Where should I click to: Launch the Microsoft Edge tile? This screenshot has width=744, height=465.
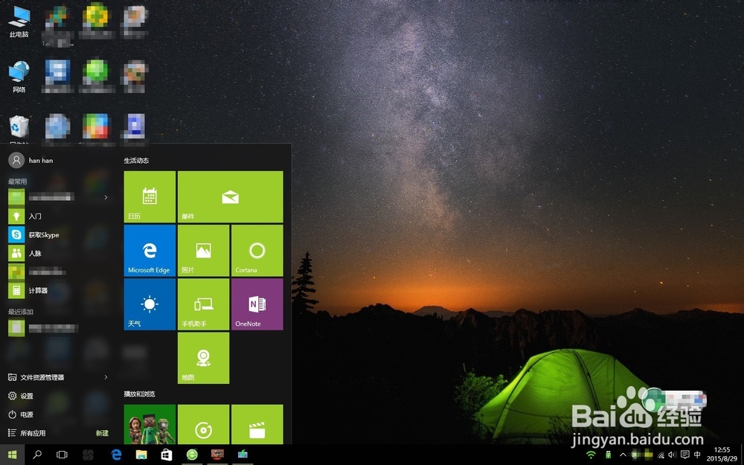[x=150, y=251]
